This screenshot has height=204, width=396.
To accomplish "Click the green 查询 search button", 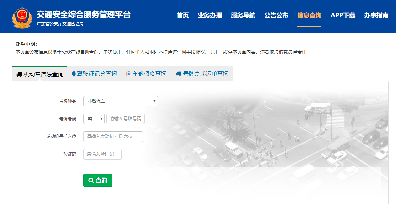I will click(98, 180).
